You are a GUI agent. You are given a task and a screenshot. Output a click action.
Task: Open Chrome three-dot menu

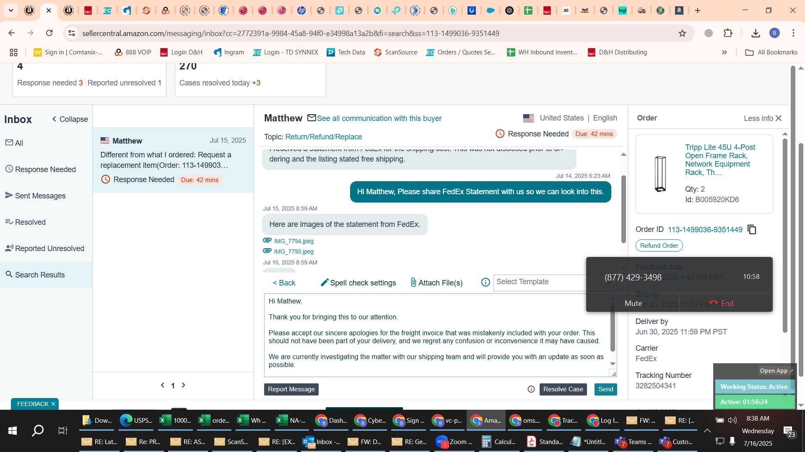[x=793, y=33]
